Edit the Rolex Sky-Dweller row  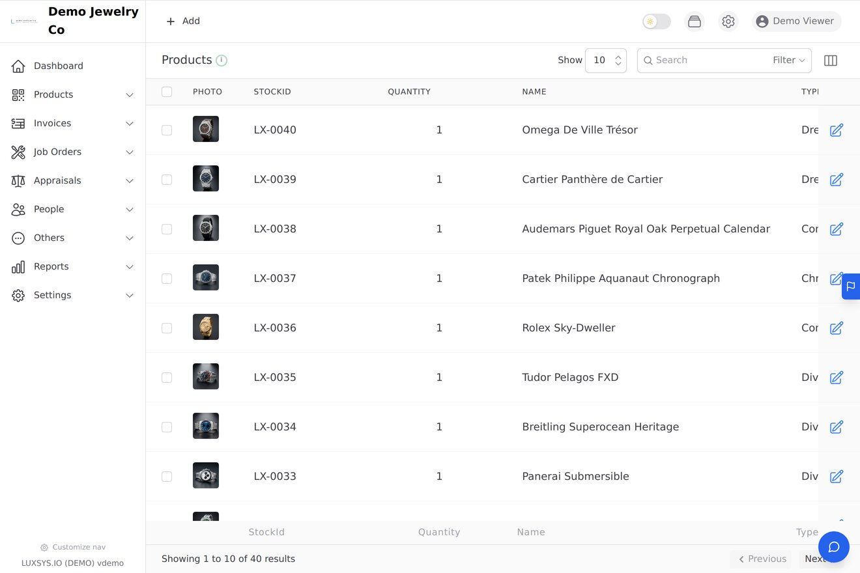(837, 328)
